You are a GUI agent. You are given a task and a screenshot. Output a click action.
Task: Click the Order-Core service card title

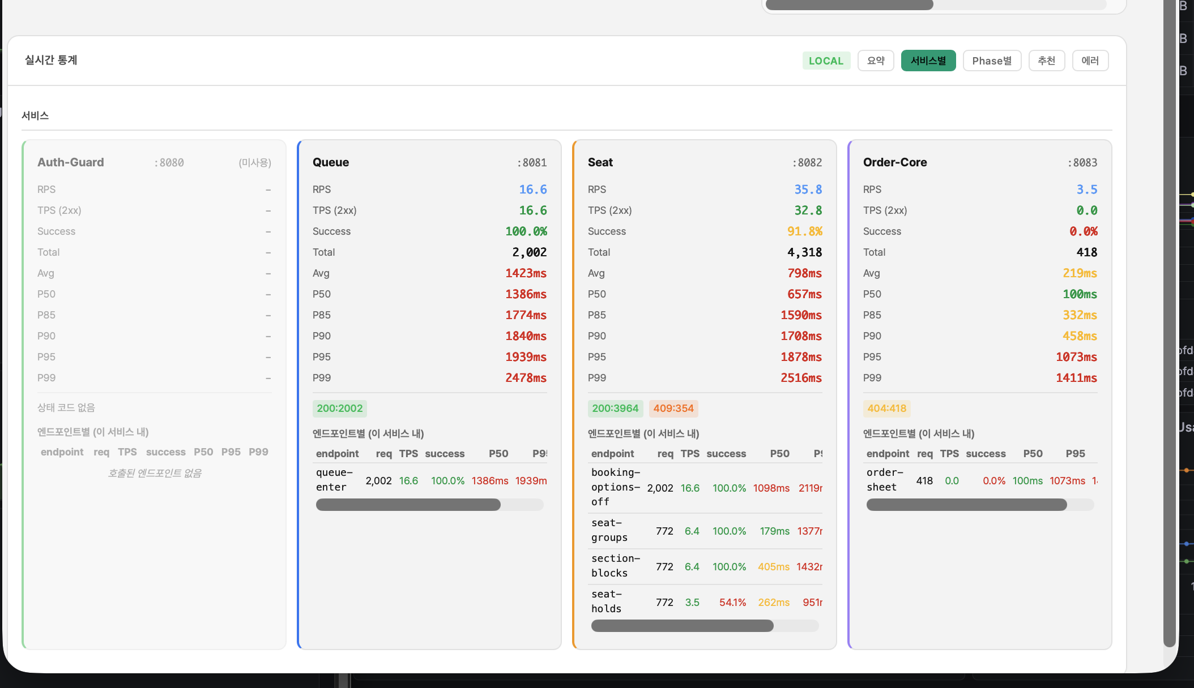(x=895, y=162)
